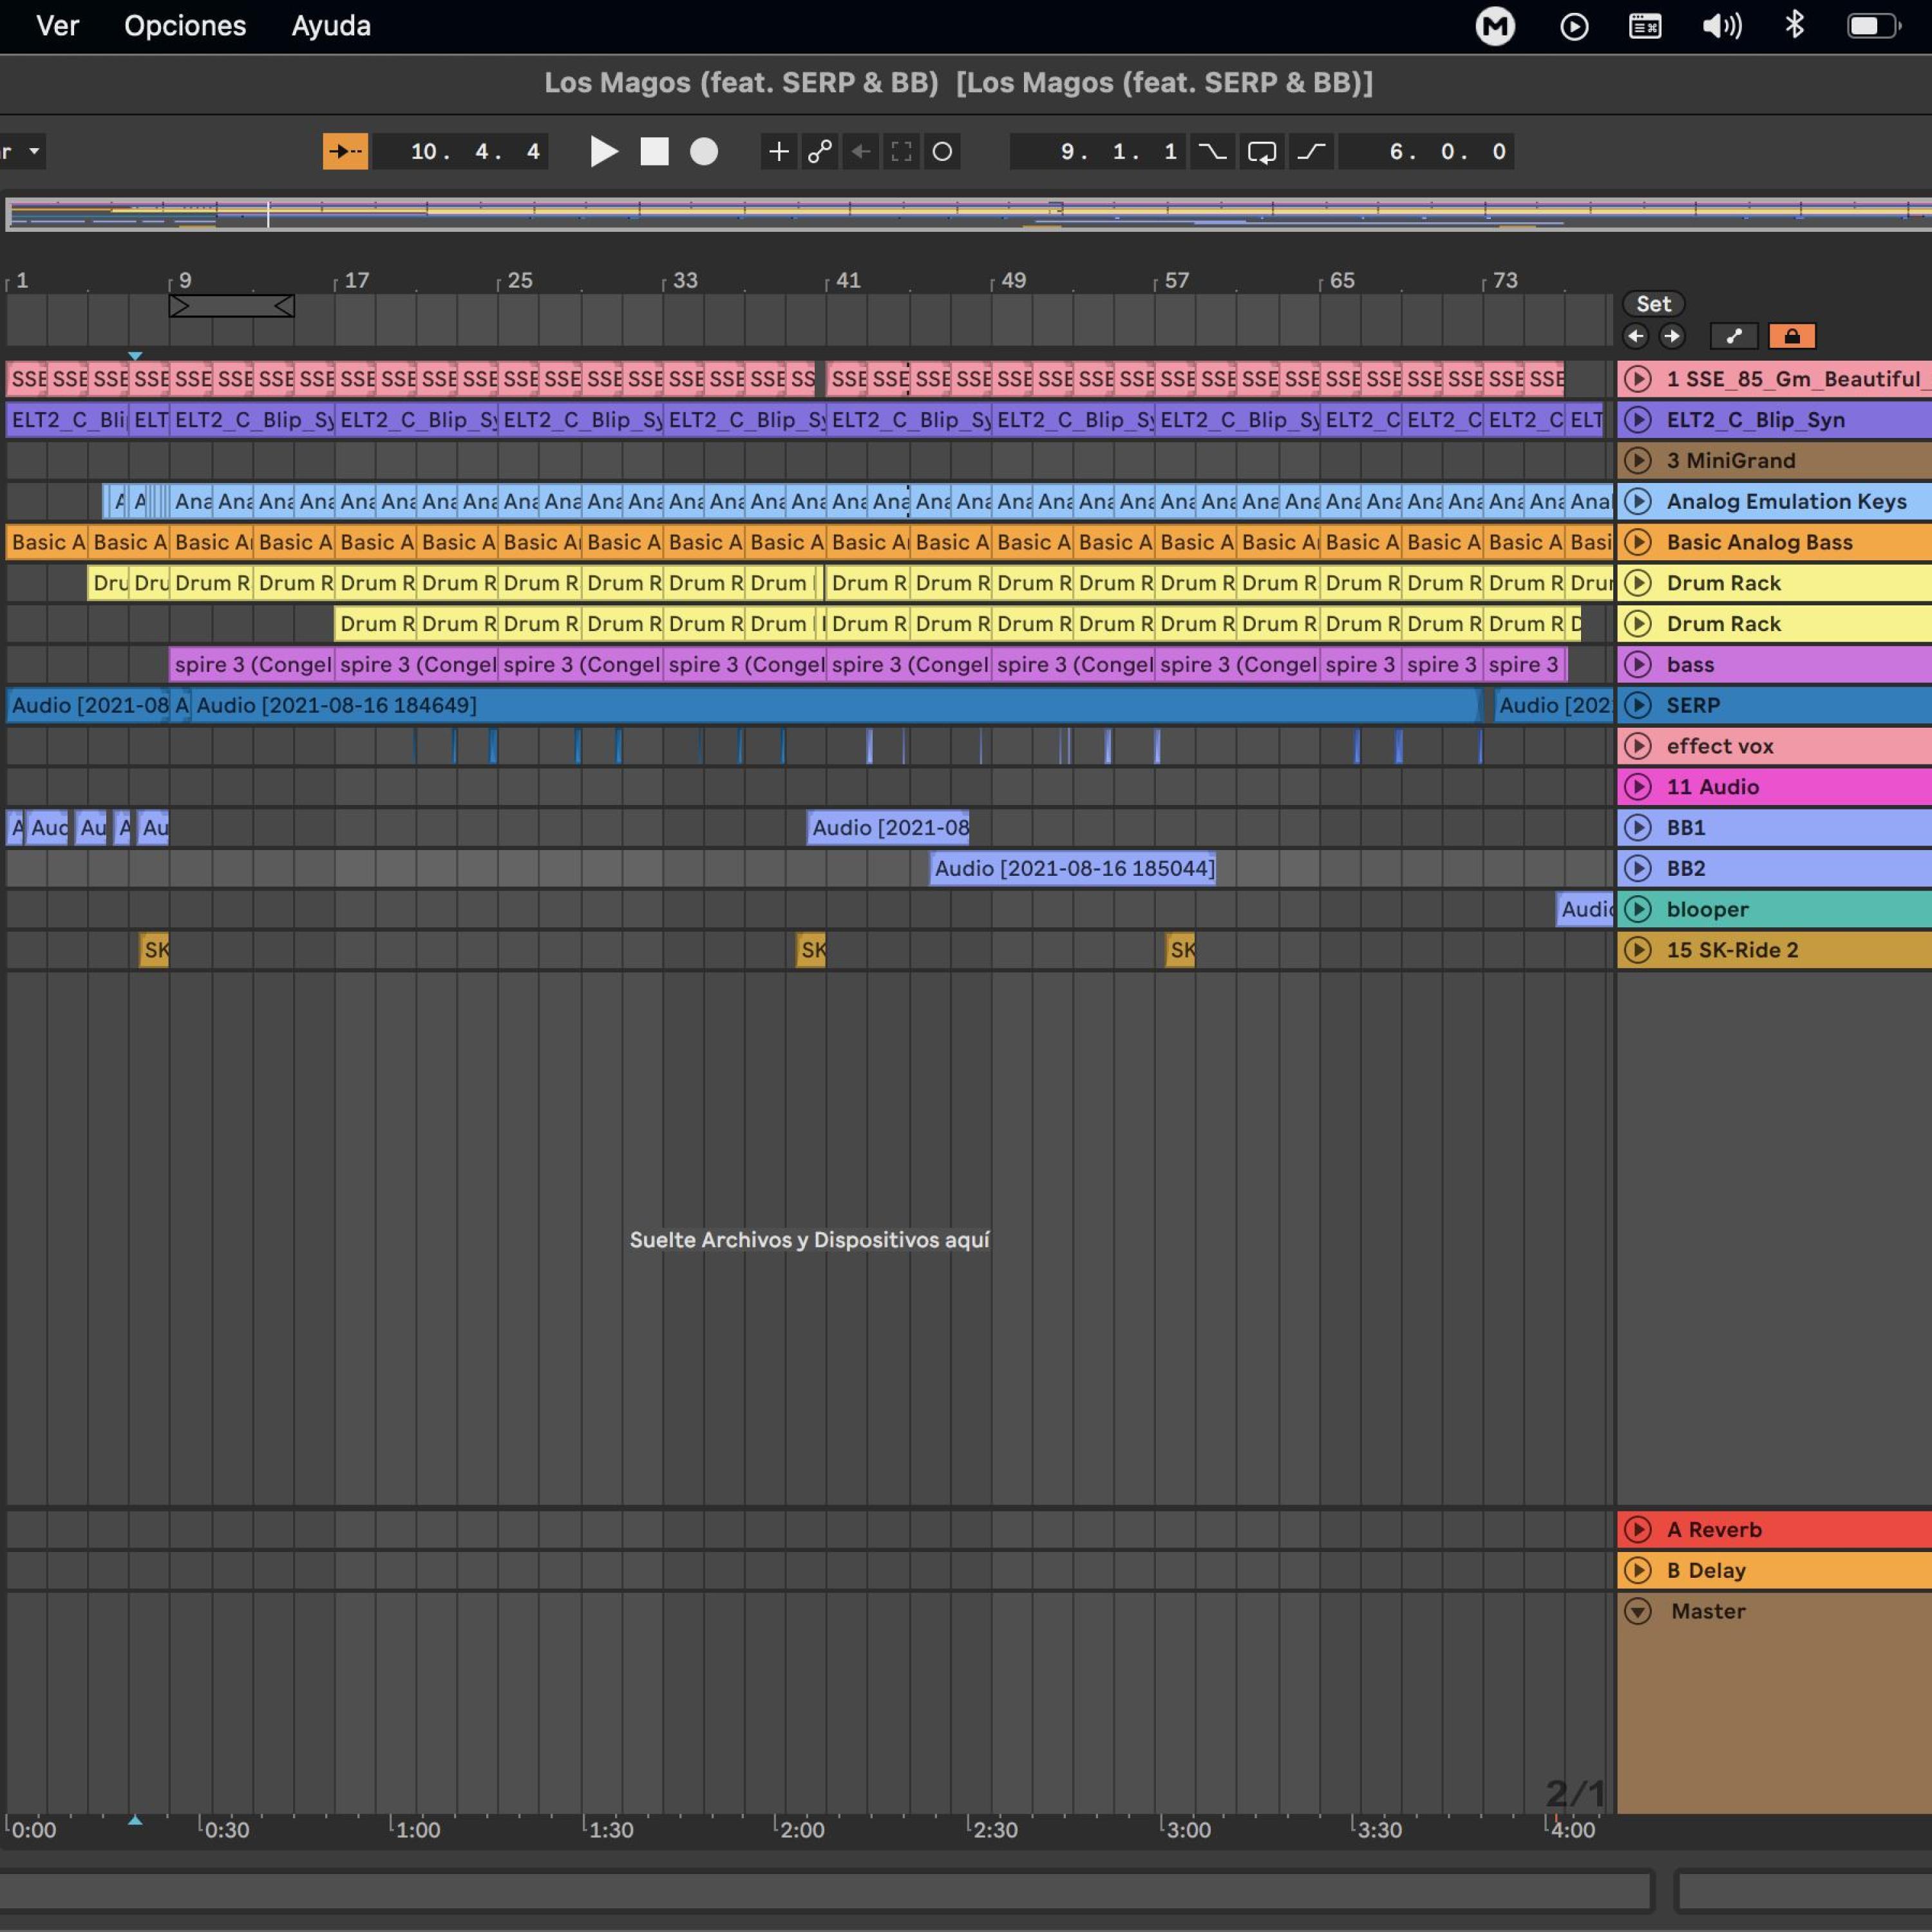Jump to next locator arrow
The image size is (1932, 1932).
coord(1672,336)
